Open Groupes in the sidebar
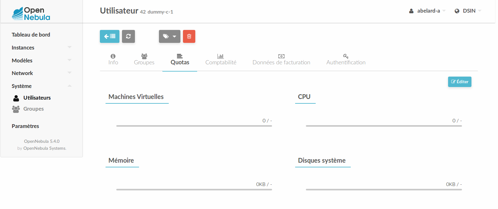The height and width of the screenshot is (209, 498). tap(33, 109)
